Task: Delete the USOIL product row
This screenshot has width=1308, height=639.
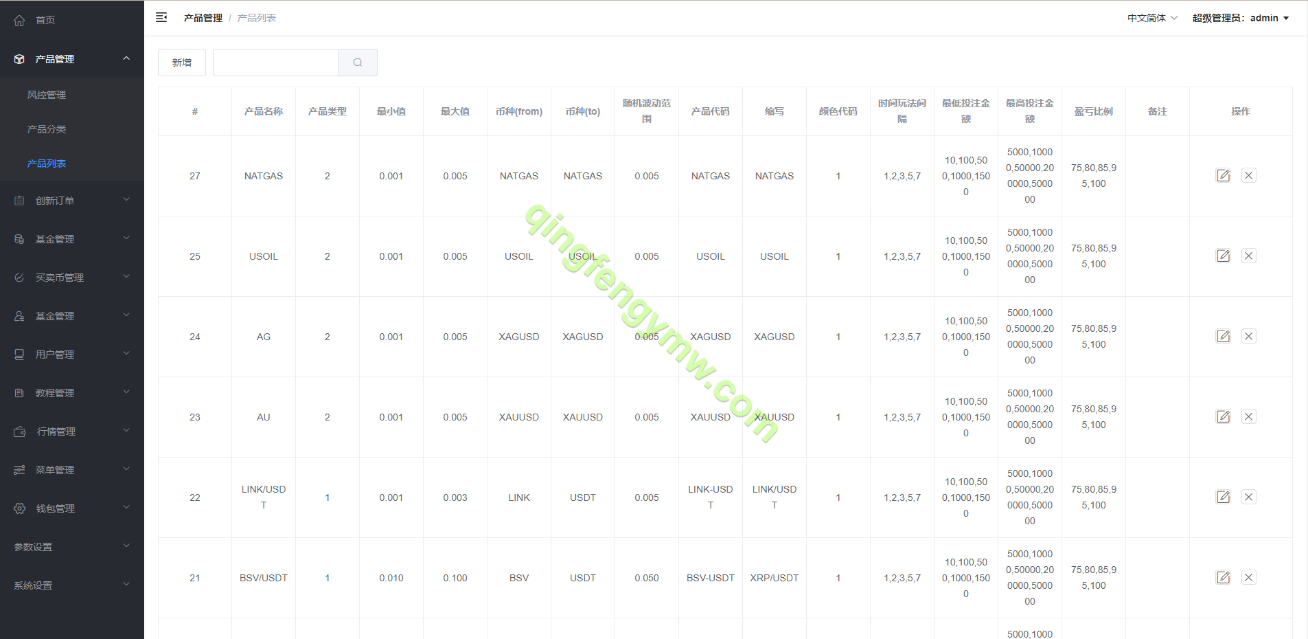Action: point(1249,256)
